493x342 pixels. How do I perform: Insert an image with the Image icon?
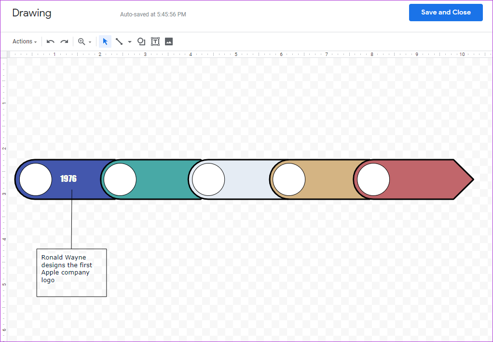pos(169,41)
